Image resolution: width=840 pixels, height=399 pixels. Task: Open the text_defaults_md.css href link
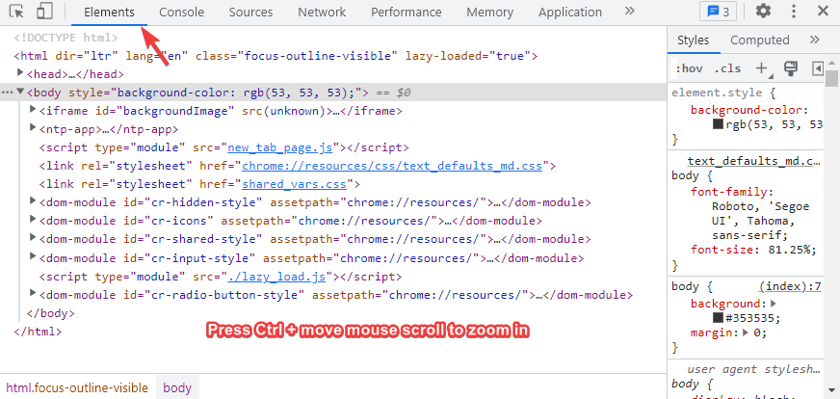point(392,166)
